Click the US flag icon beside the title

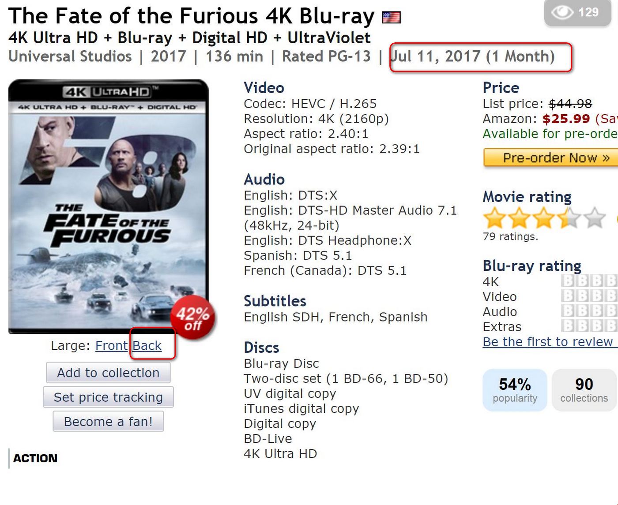(x=391, y=17)
